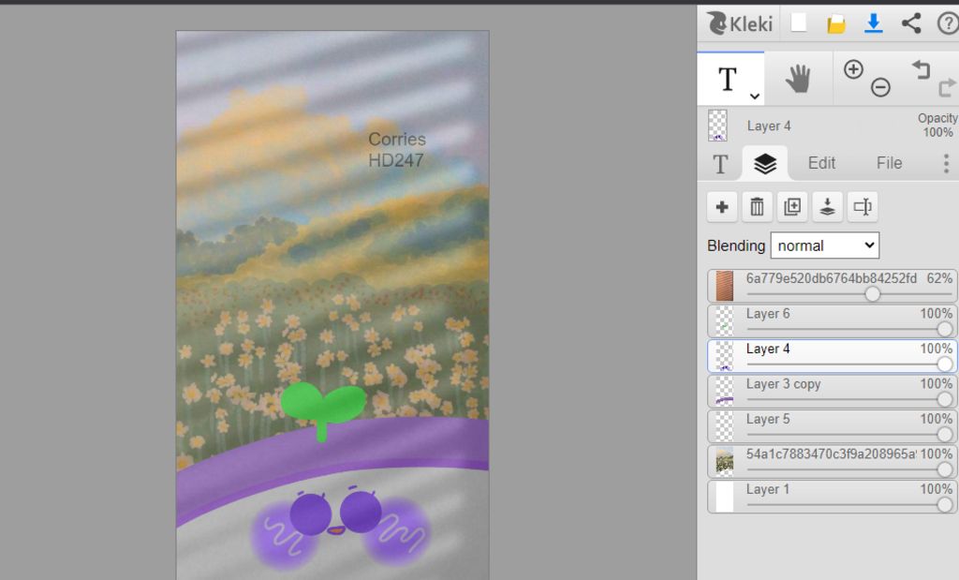Image resolution: width=959 pixels, height=580 pixels.
Task: Click the current layer preview thumbnail
Action: pyautogui.click(x=717, y=126)
